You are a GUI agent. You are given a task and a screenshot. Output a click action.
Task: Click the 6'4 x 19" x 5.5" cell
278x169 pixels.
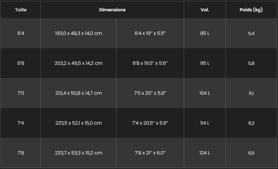pos(150,33)
